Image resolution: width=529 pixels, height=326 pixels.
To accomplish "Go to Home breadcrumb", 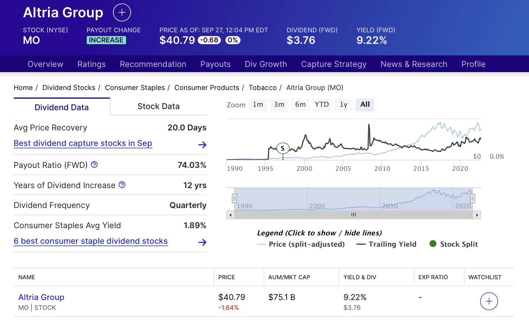I will pyautogui.click(x=23, y=88).
